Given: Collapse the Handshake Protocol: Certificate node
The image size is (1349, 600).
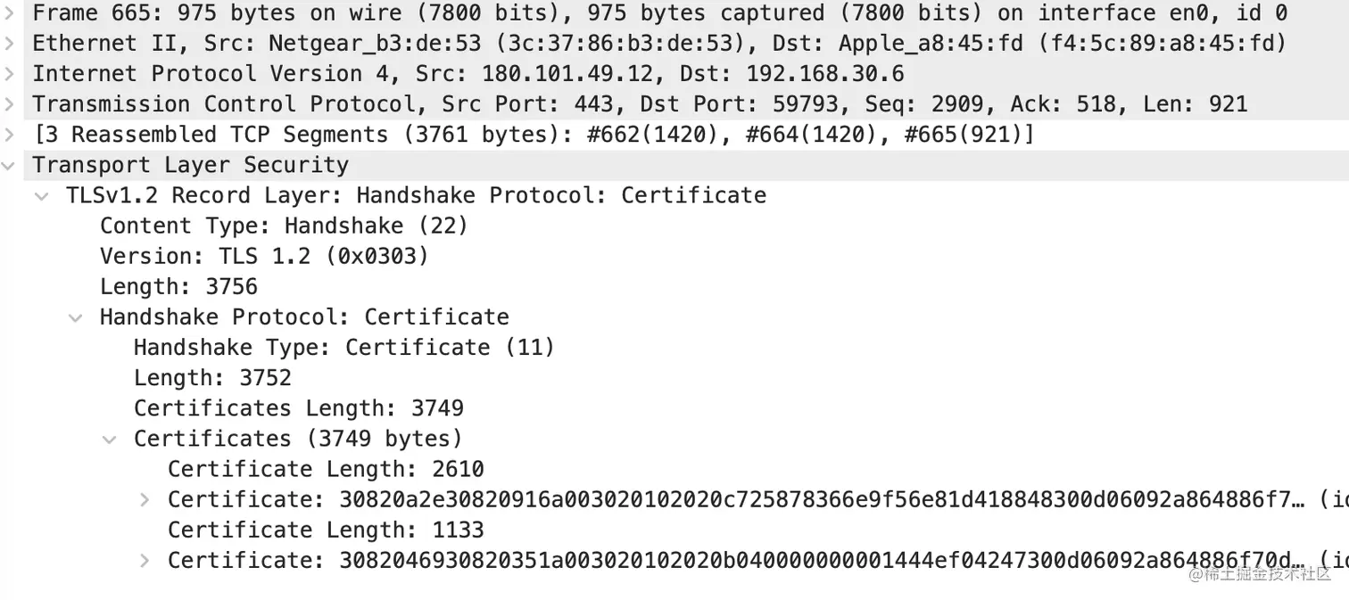Looking at the screenshot, I should pos(76,317).
